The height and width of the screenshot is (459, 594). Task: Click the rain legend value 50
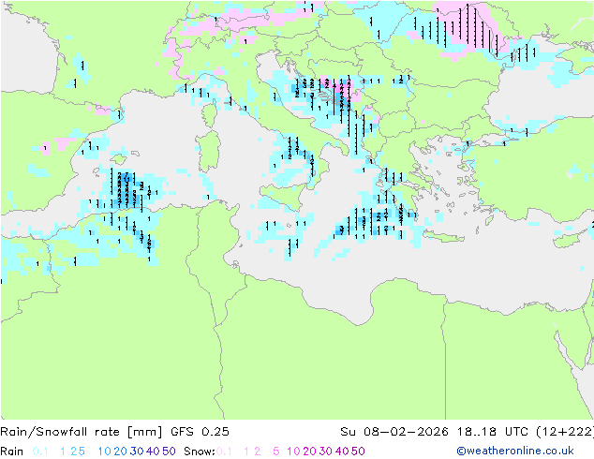tap(169, 452)
